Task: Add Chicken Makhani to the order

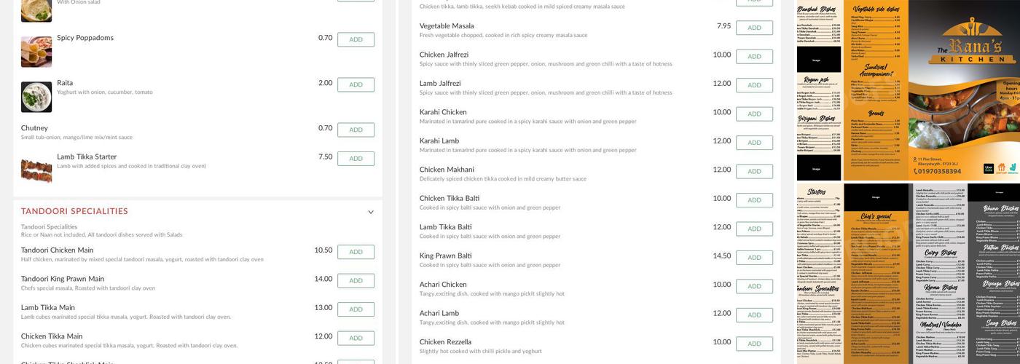Action: pos(754,172)
